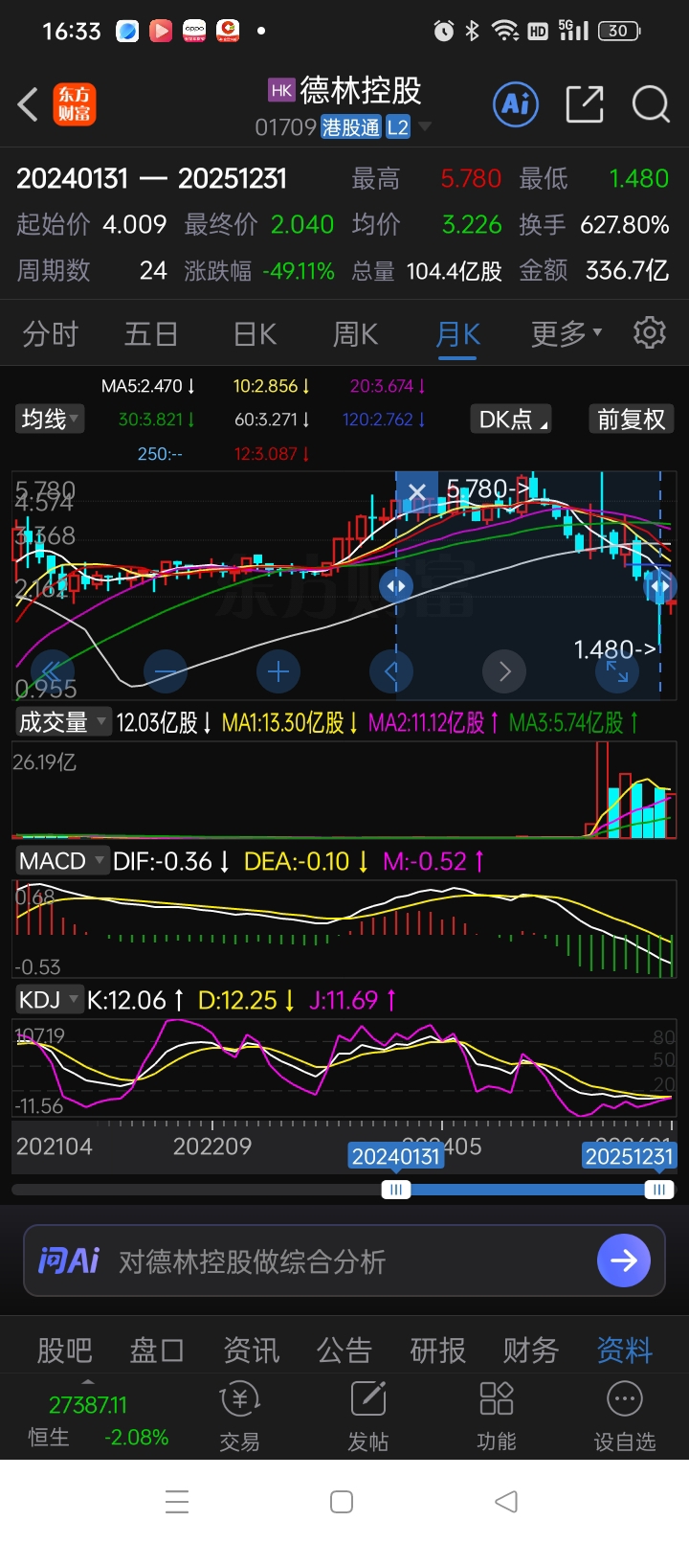Screen dimensions: 689x1544
Task: Open the 资料 tab
Action: click(625, 1351)
